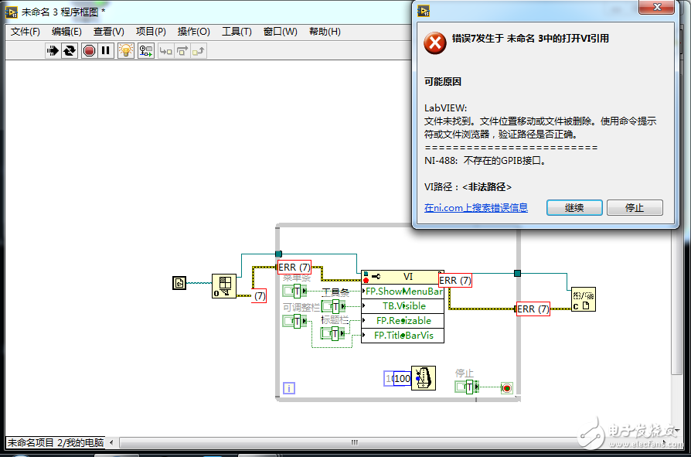Click the horizontal scrollbar thumb
The image size is (691, 457).
(x=354, y=442)
